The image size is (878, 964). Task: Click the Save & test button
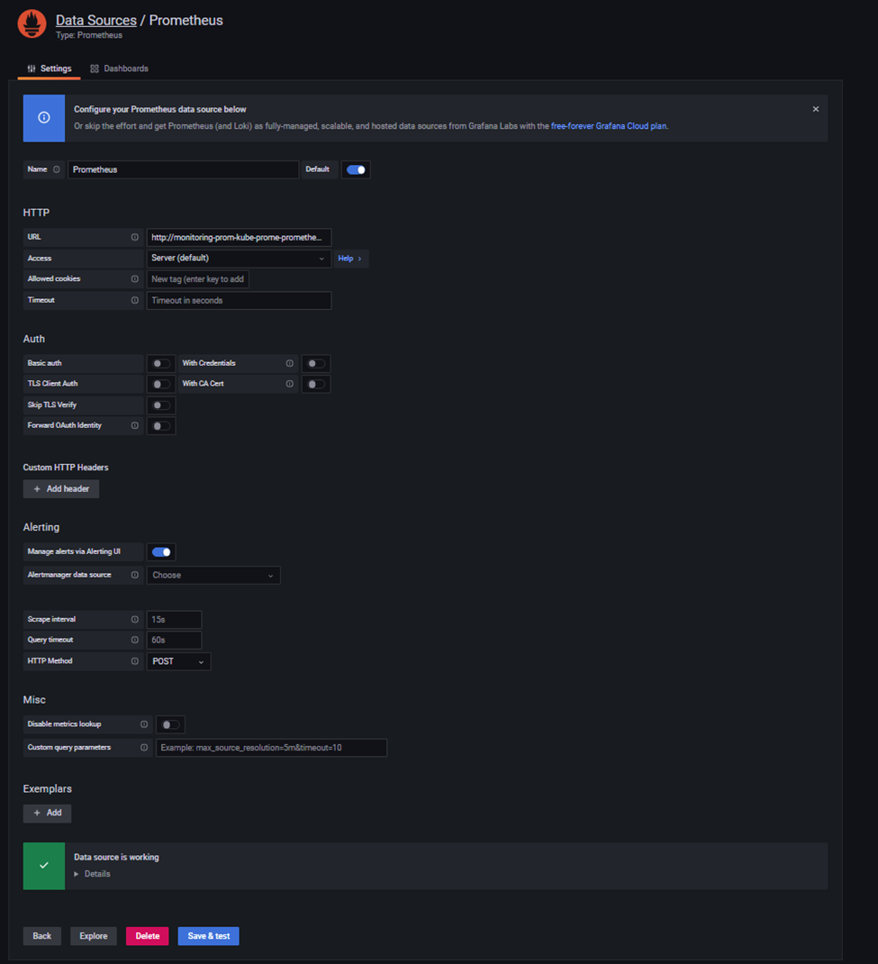point(208,936)
